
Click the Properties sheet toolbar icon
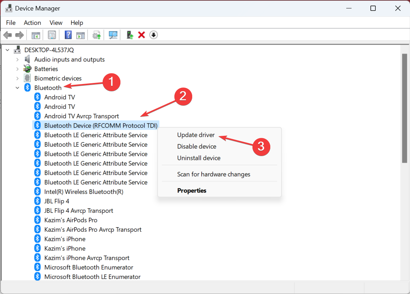point(52,35)
